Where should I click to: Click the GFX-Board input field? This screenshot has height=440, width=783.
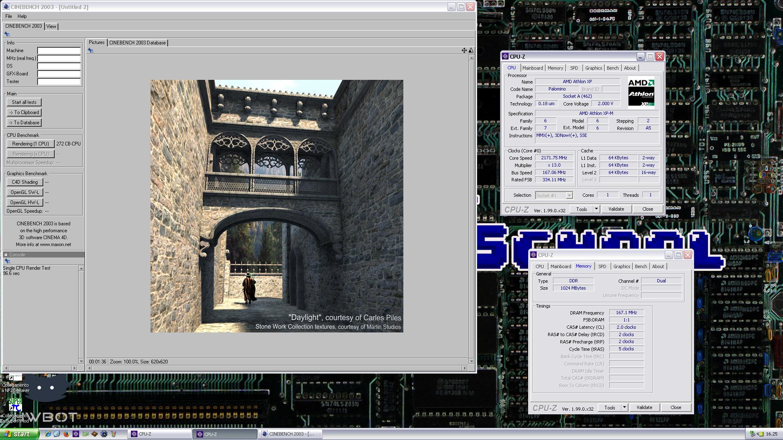point(59,74)
